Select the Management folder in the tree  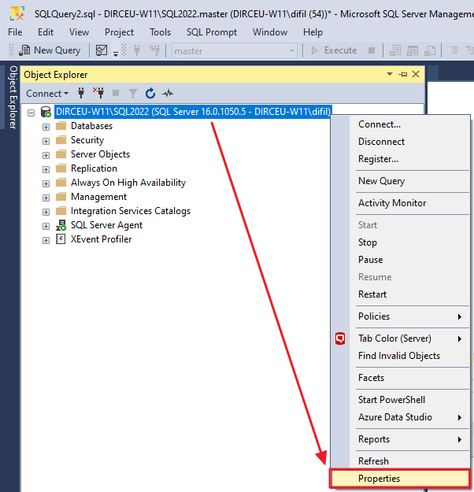[98, 197]
